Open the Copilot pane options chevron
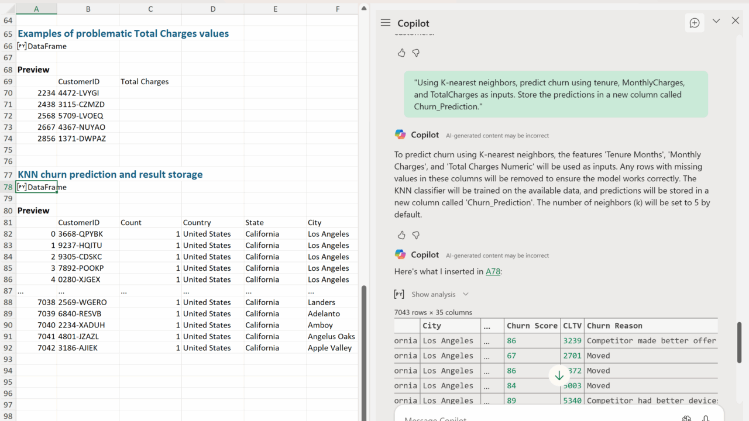The width and height of the screenshot is (749, 421). pyautogui.click(x=716, y=21)
